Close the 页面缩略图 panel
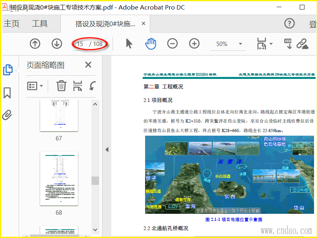The width and height of the screenshot is (318, 238). coord(88,65)
